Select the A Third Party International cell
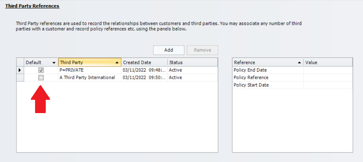 point(89,78)
